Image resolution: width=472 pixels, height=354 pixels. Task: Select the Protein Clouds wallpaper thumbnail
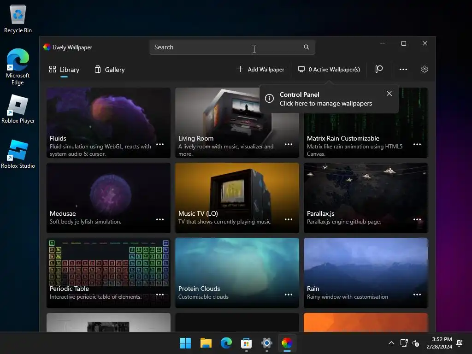coord(237,273)
